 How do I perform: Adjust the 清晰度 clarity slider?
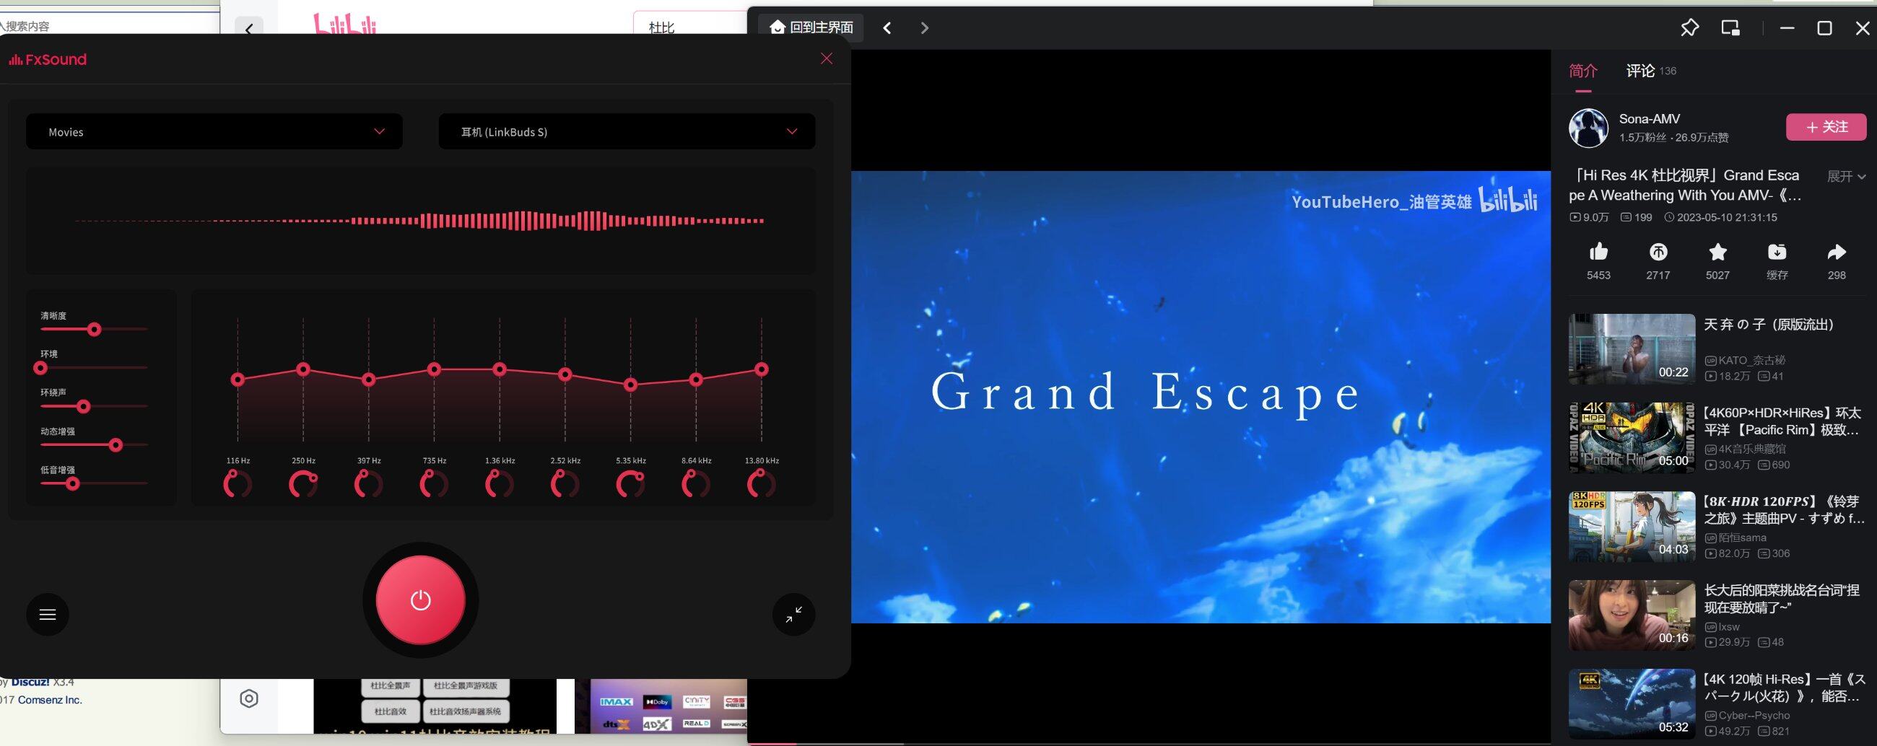[94, 329]
